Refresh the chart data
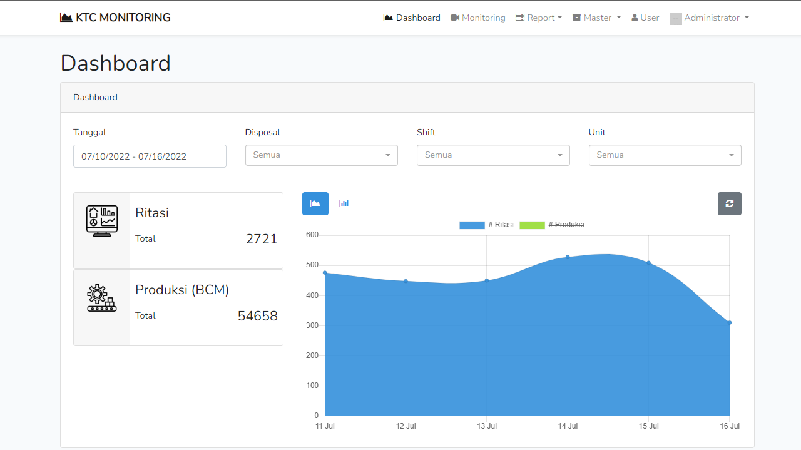The image size is (801, 450). coord(729,203)
